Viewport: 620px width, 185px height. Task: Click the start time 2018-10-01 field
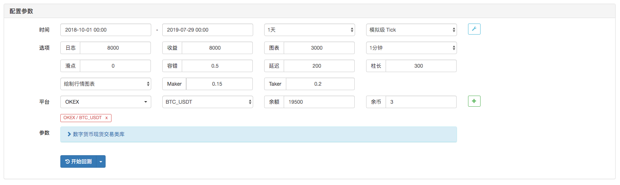click(x=106, y=30)
